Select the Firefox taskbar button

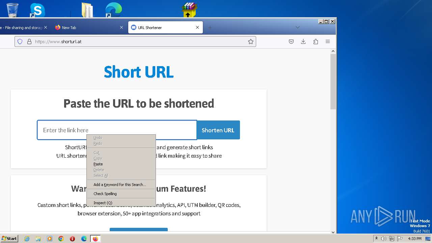95,239
